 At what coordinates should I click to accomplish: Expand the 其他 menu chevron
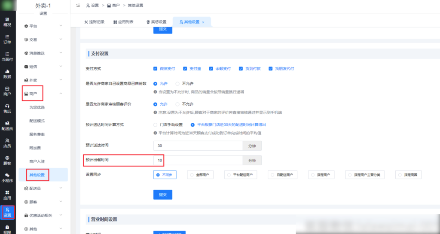(x=61, y=228)
